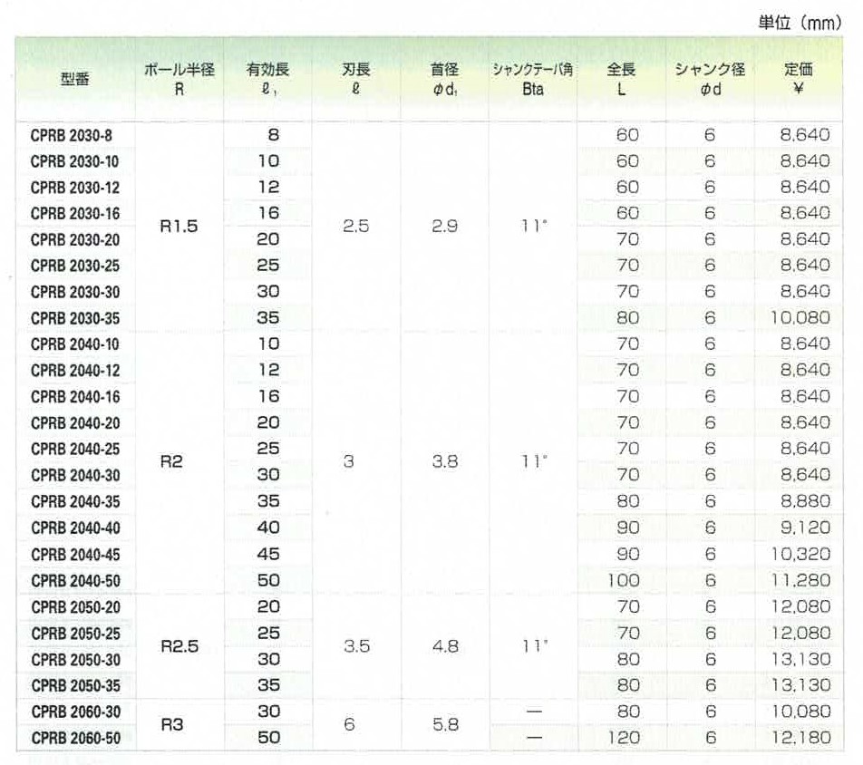Click price 10,320 for CPRB 2040-45
This screenshot has height=765, width=863.
pos(800,554)
